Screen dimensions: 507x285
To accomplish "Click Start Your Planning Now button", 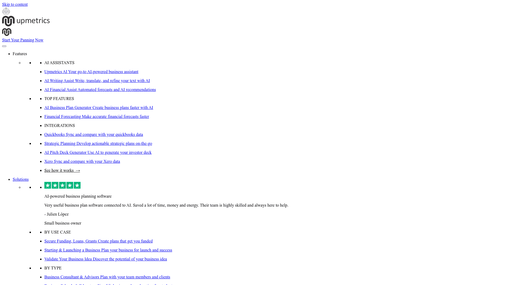I will click(23, 40).
